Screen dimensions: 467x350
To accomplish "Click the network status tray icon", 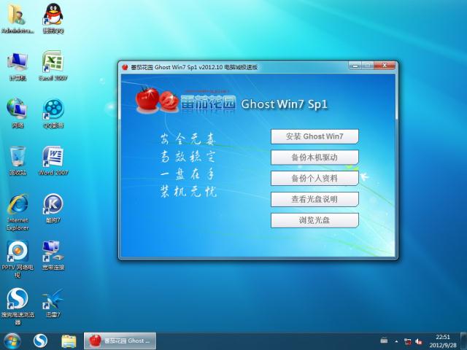I will tap(407, 342).
